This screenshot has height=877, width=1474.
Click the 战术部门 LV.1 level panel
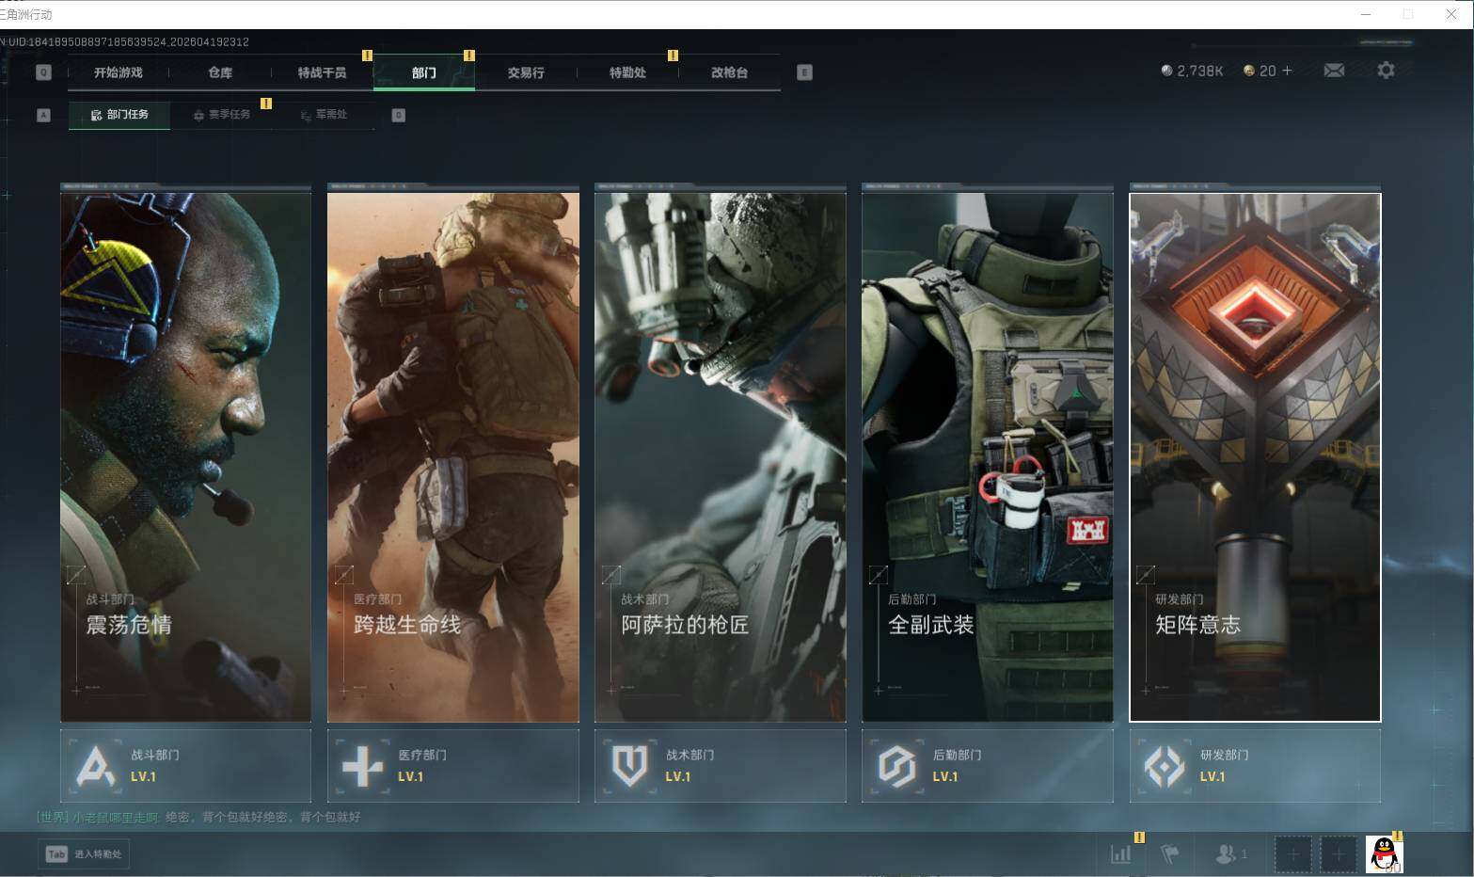coord(721,766)
